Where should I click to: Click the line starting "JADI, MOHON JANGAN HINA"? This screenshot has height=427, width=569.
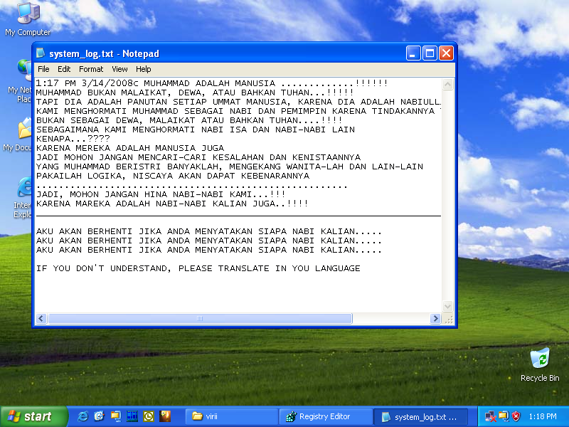[x=161, y=194]
